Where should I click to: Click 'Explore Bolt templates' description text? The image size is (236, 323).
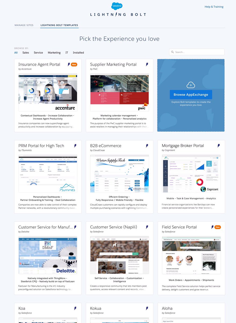tap(191, 104)
